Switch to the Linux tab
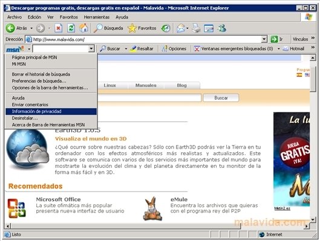Screen dimensions: 320x241 pyautogui.click(x=110, y=85)
